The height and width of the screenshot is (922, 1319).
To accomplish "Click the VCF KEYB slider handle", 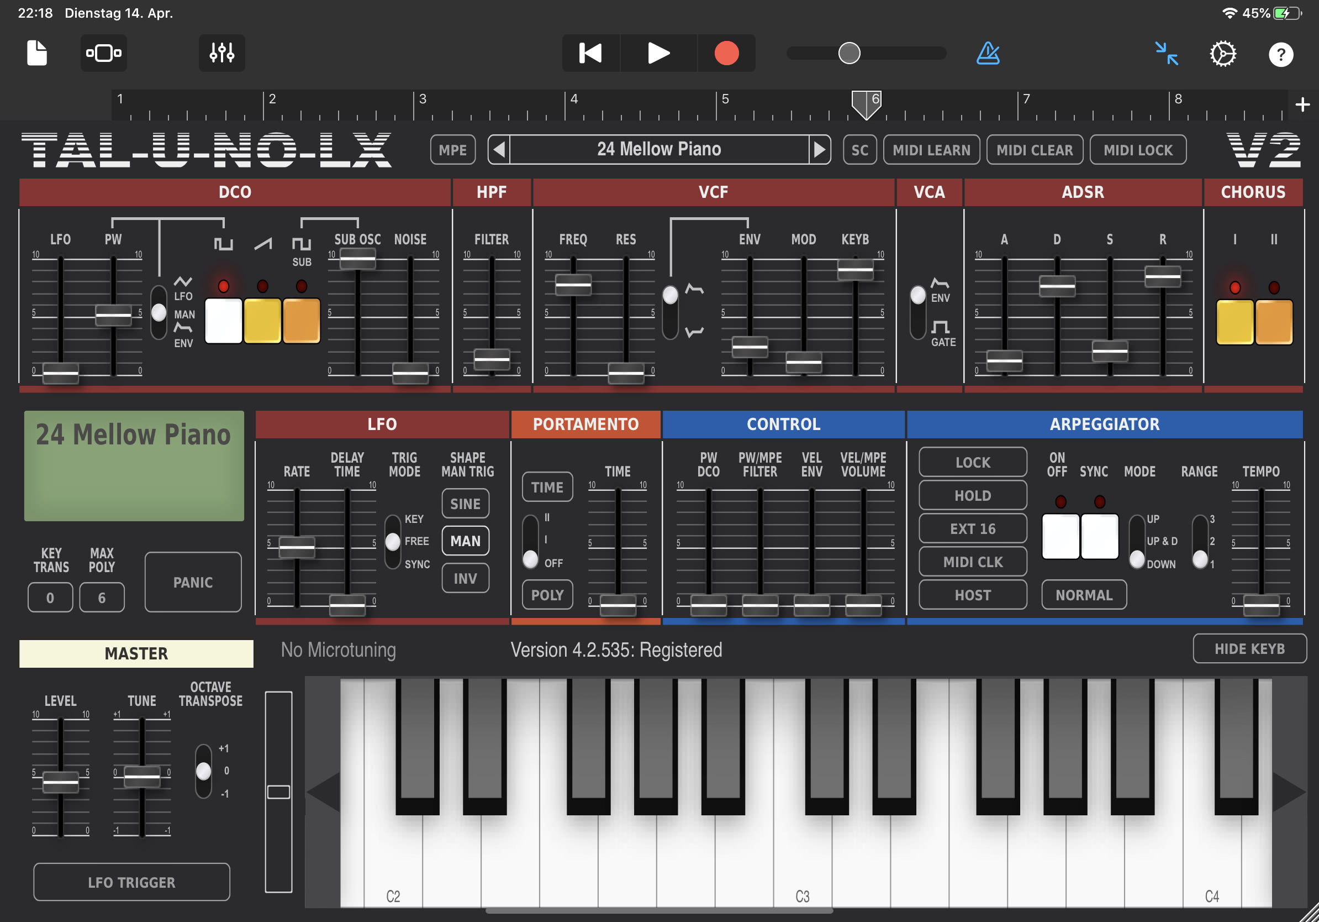I will tap(856, 270).
